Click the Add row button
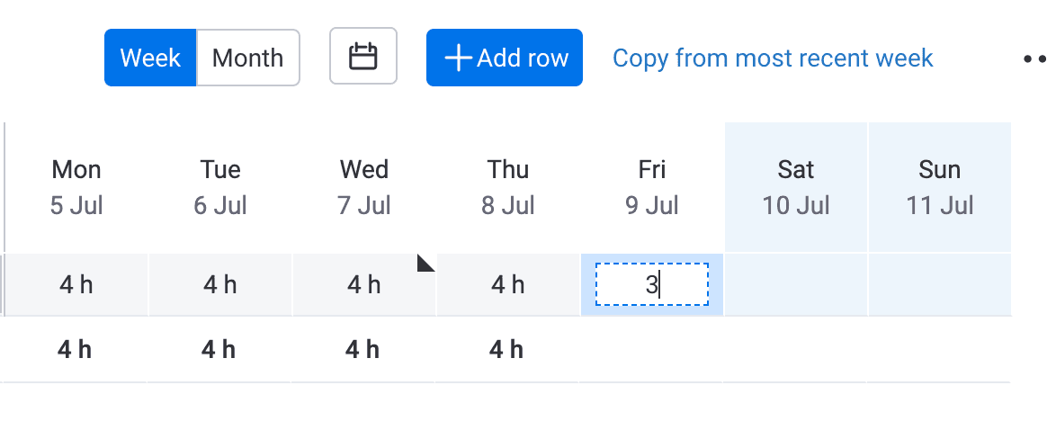Image resolution: width=1047 pixels, height=421 pixels. click(x=504, y=58)
